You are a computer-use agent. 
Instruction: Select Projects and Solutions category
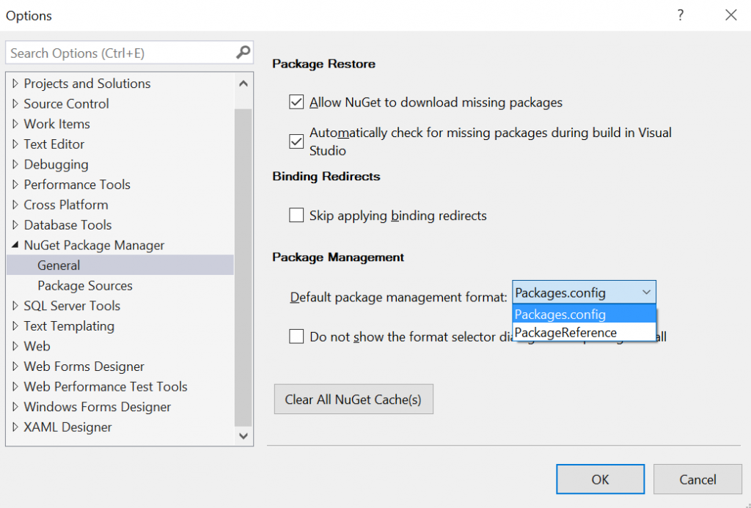point(87,84)
